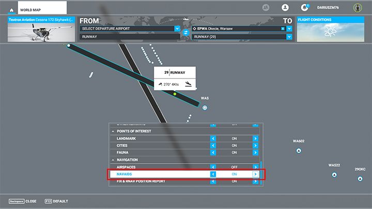Screen dimensions: 372x209
Task: Select the NAVAIDS filter row
Action: [184, 174]
